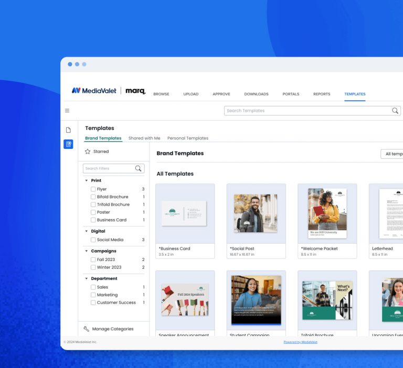
Task: Go to the TEMPLATES tab
Action: pos(355,94)
